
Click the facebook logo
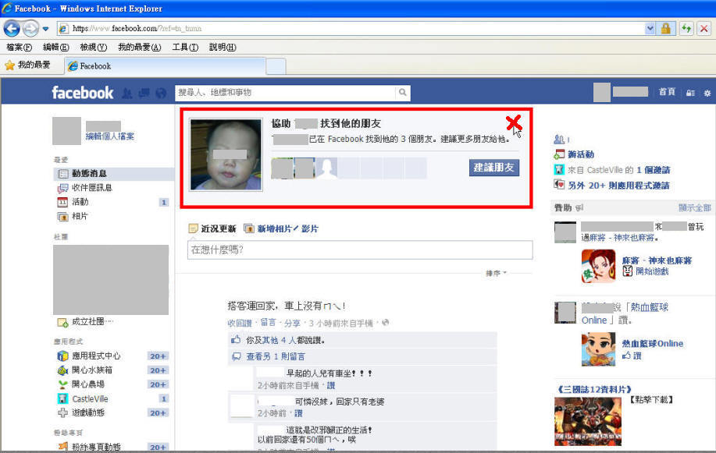[x=82, y=93]
